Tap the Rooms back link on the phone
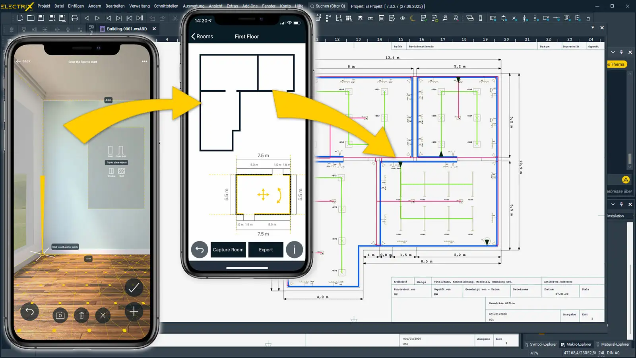Image resolution: width=636 pixels, height=358 pixels. 202,36
